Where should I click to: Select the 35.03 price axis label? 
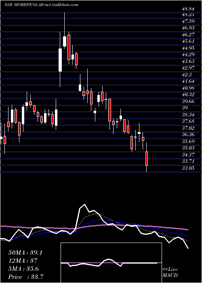[187, 148]
